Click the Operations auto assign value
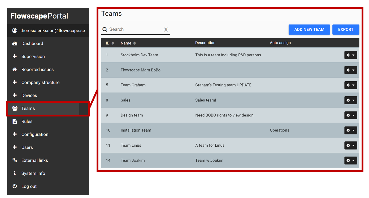The width and height of the screenshot is (369, 198). [x=279, y=130]
